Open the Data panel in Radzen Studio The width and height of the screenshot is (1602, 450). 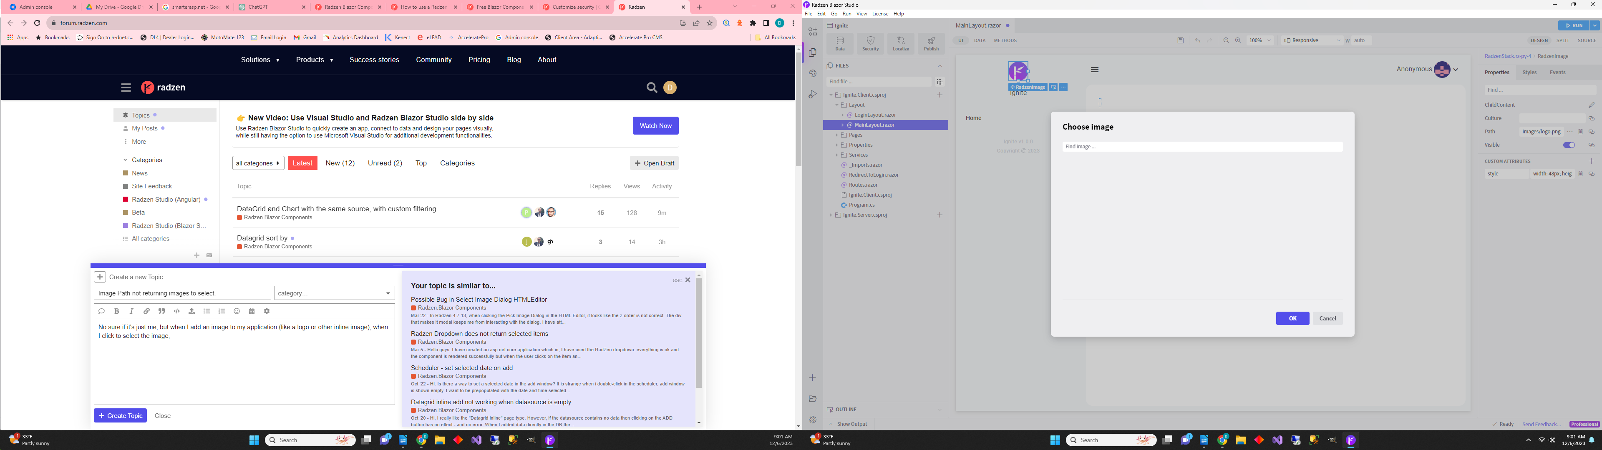click(839, 43)
